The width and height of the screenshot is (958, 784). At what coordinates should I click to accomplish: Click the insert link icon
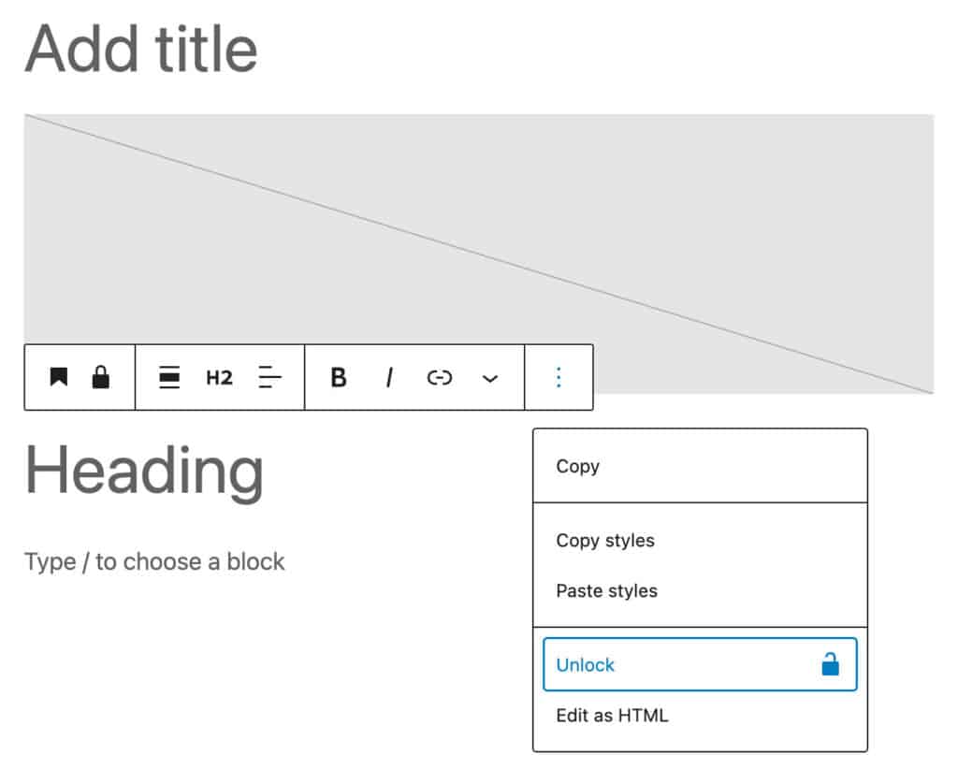point(439,377)
